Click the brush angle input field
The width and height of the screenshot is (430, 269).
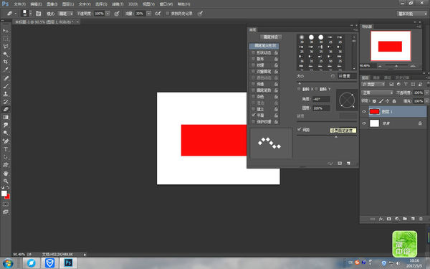click(x=321, y=99)
